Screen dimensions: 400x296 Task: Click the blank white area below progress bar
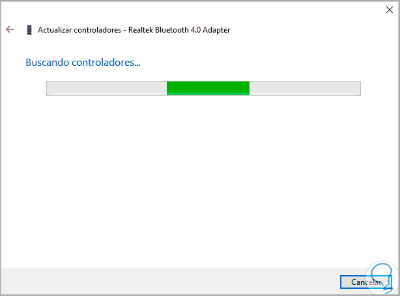[200, 179]
